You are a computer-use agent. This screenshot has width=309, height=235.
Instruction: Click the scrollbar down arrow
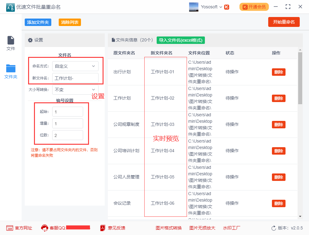click(x=300, y=216)
